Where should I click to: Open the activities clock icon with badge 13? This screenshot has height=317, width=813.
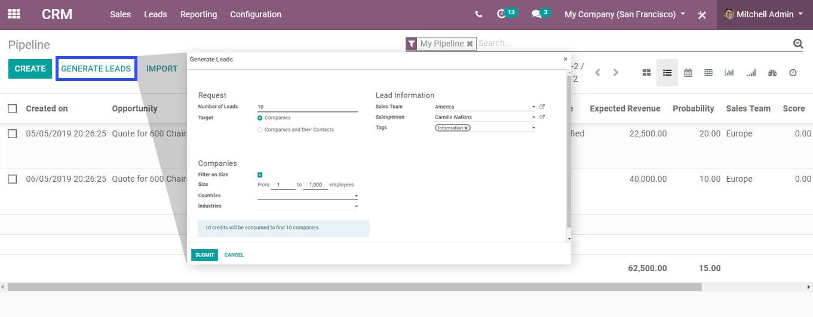pyautogui.click(x=502, y=14)
